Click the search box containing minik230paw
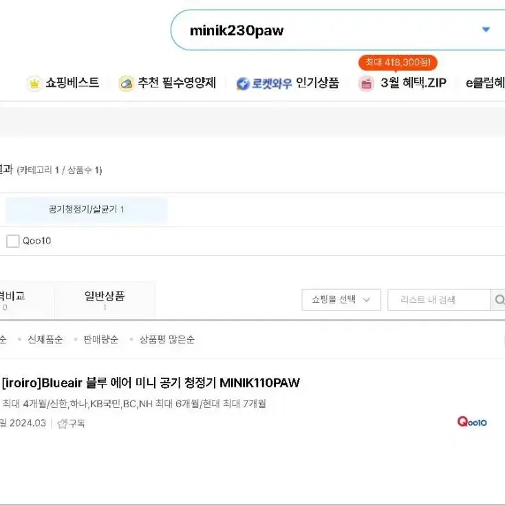The width and height of the screenshot is (505, 505). (x=338, y=30)
